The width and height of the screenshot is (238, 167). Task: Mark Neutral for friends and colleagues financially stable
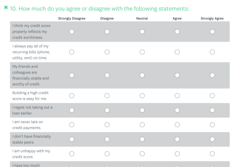[x=142, y=75]
